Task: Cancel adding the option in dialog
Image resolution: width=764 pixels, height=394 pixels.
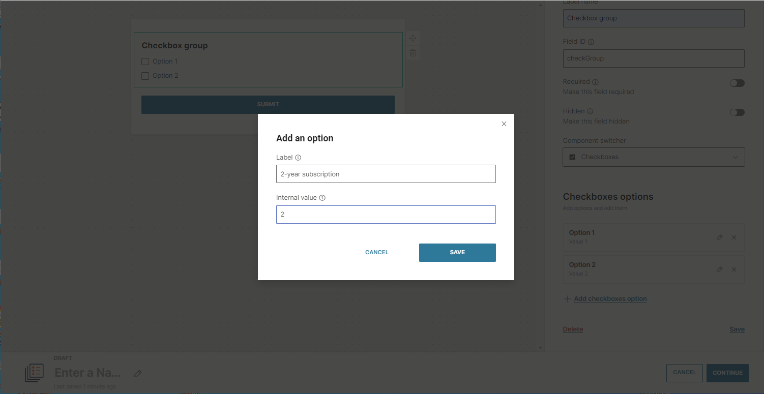Action: click(377, 252)
